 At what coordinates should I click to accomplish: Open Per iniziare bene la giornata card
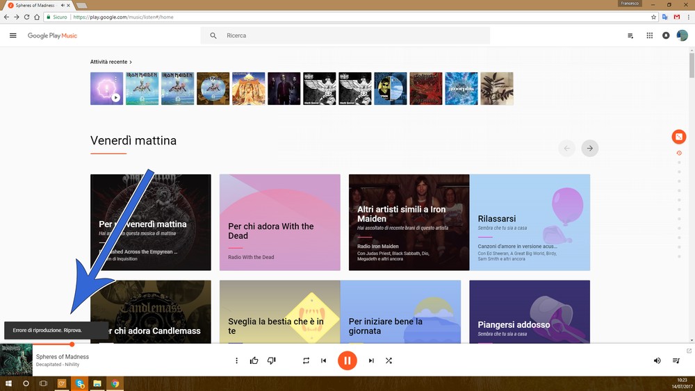(401, 312)
